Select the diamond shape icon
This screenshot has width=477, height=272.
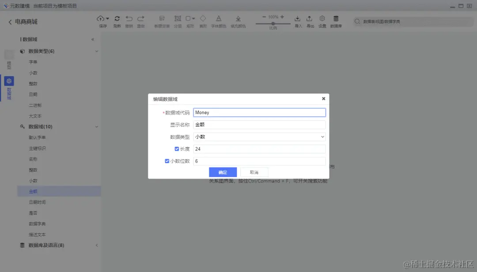point(203,19)
